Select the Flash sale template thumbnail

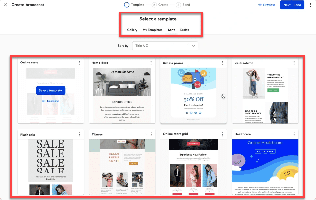click(x=51, y=167)
